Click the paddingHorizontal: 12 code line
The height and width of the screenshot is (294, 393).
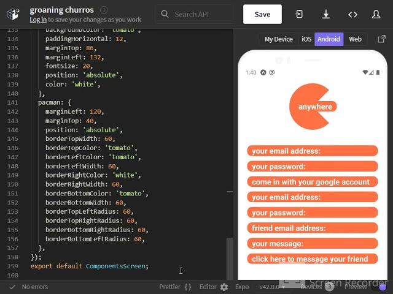85,39
